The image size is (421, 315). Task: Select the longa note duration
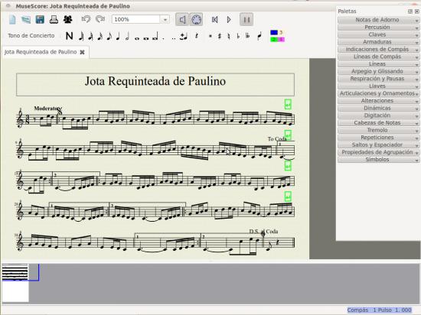(155, 37)
